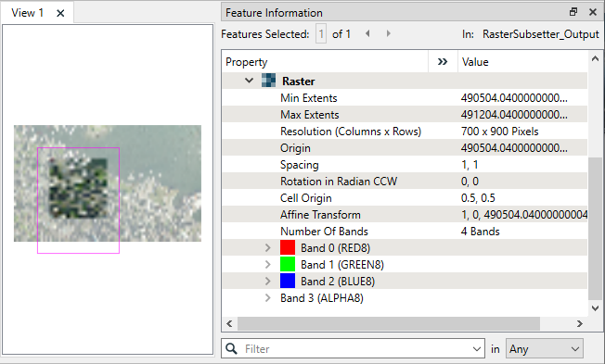Open the 'in Any' column dropdown

coord(545,348)
